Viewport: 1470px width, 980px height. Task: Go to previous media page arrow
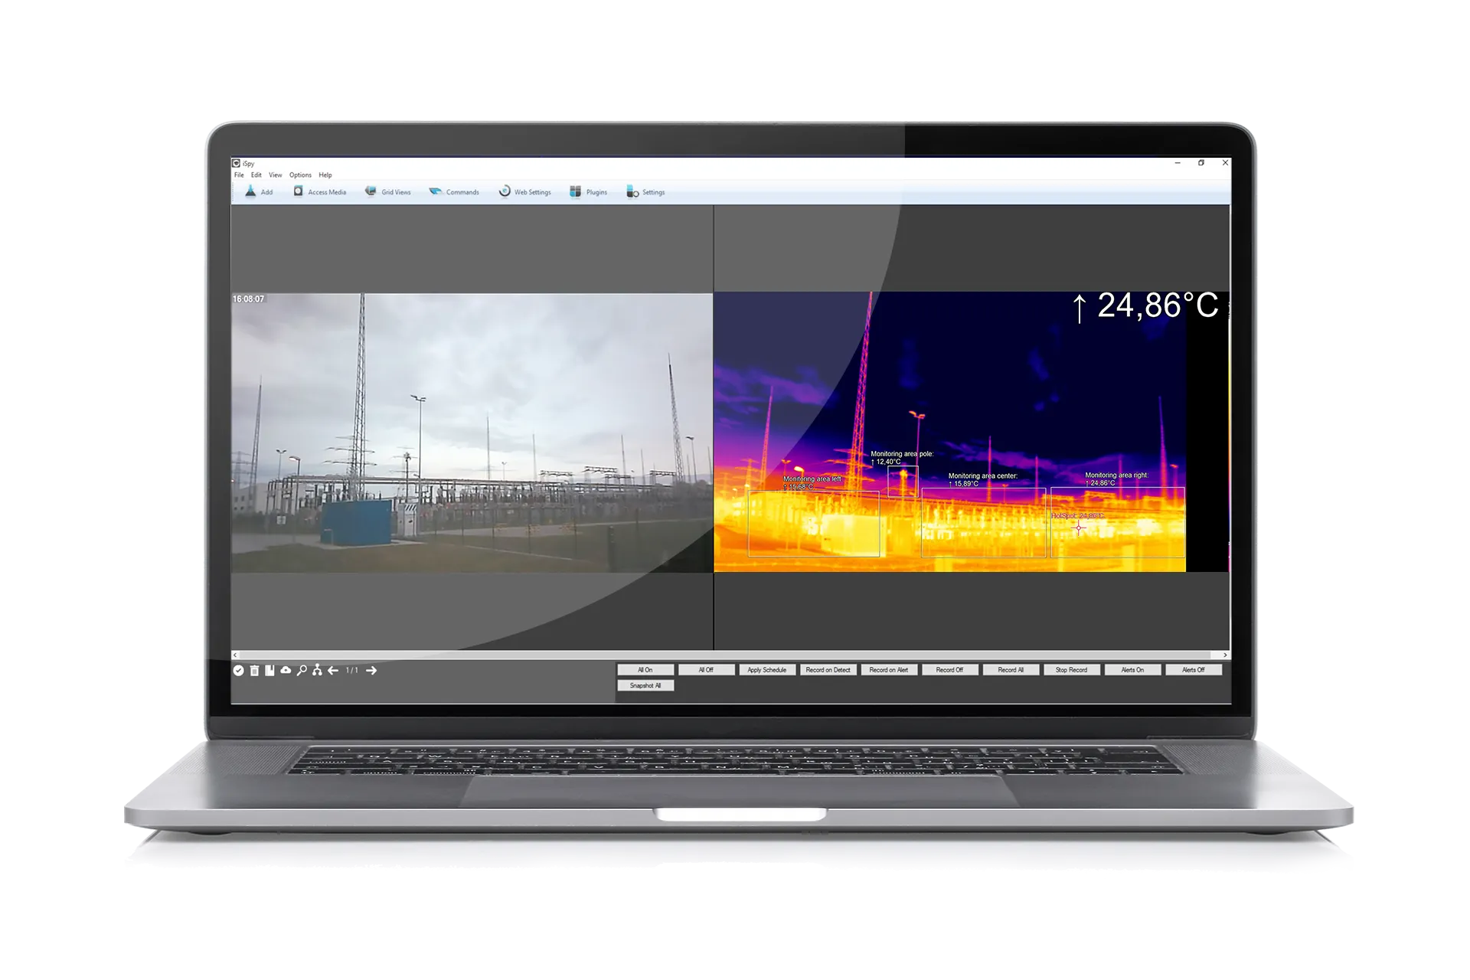333,671
